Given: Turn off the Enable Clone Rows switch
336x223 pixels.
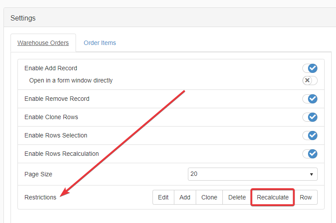Looking at the screenshot, I should tap(310, 117).
